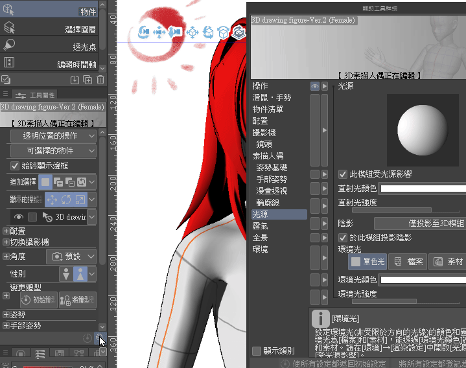
Task: Click the 環境光顏色 white color swatch
Action: point(423,280)
